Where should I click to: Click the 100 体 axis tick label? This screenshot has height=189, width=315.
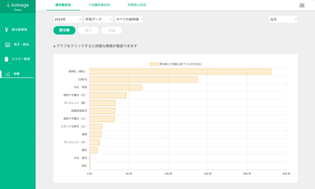pyautogui.click(x=168, y=174)
